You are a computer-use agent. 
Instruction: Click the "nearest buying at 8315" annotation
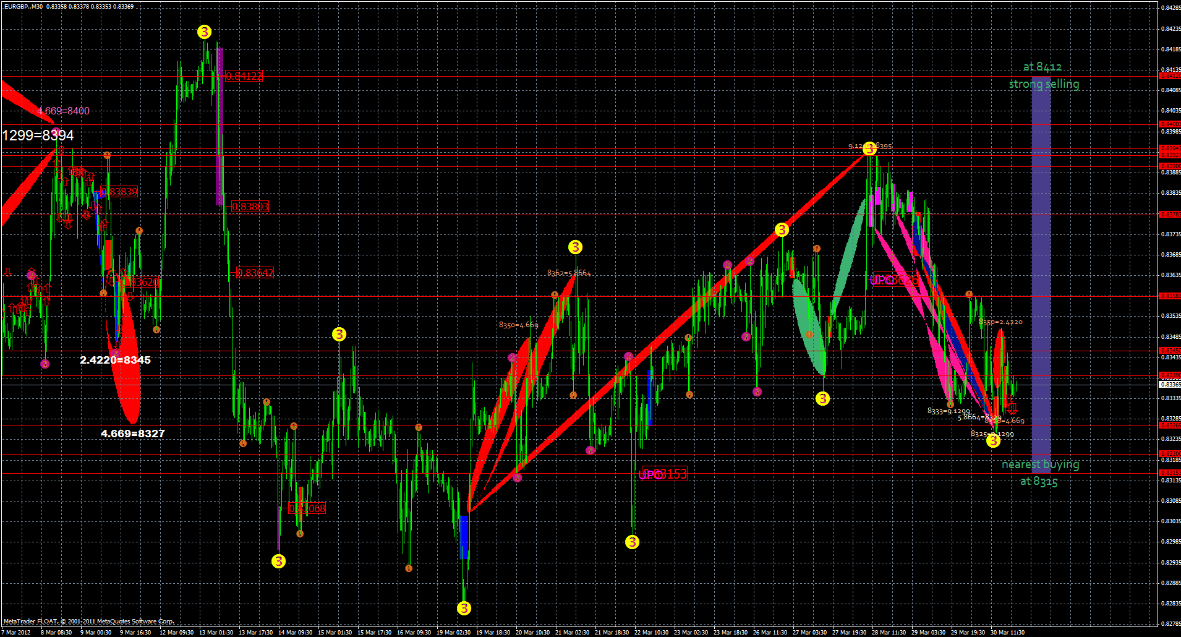1040,473
